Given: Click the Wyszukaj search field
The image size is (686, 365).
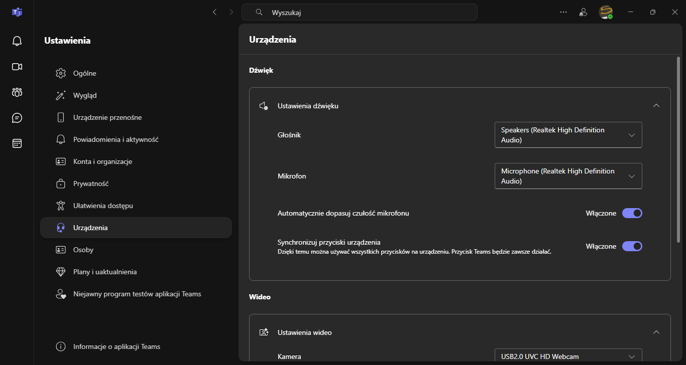Looking at the screenshot, I should pos(359,12).
